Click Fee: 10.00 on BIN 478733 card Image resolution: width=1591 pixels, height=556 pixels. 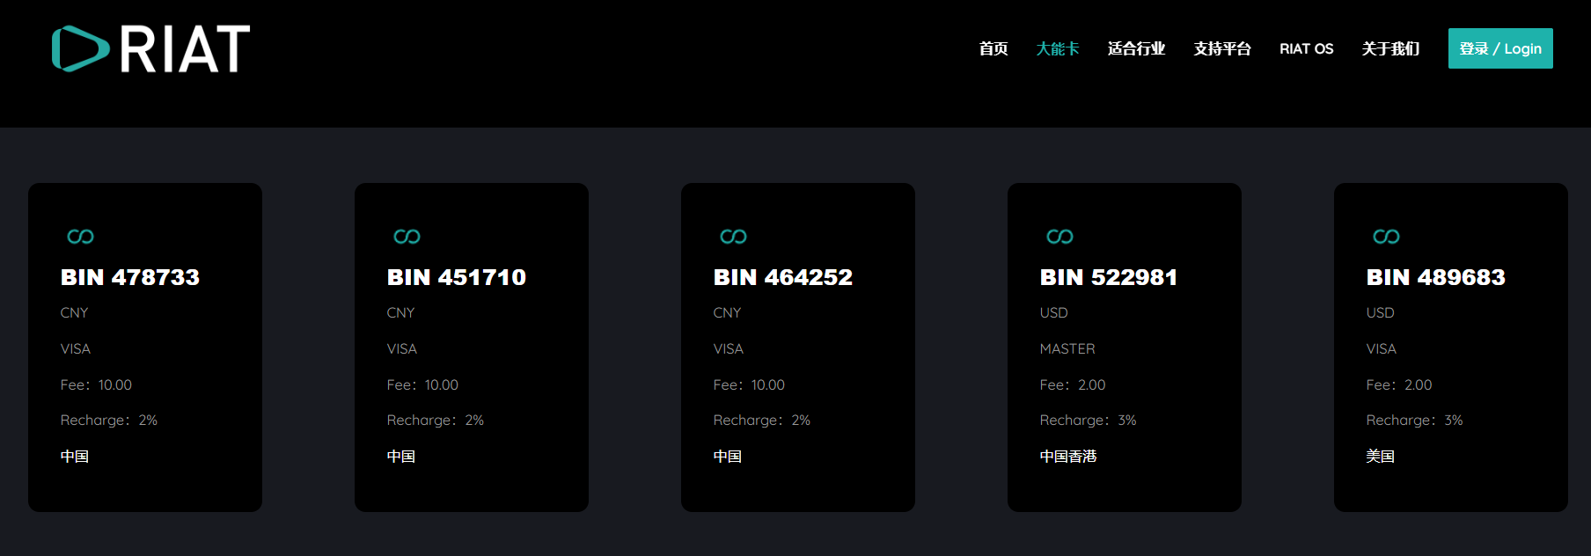97,385
